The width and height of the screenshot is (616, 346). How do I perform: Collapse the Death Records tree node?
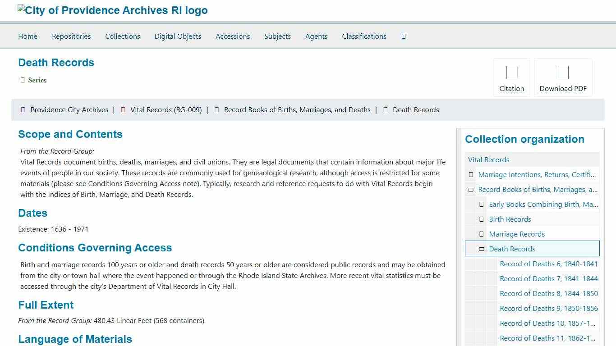(482, 249)
